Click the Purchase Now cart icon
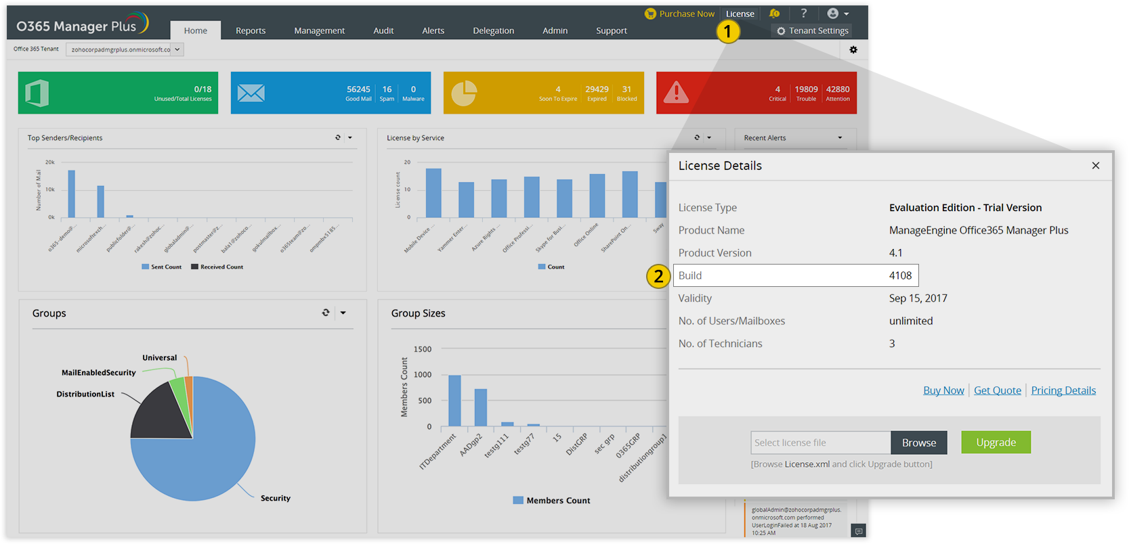 pos(650,14)
